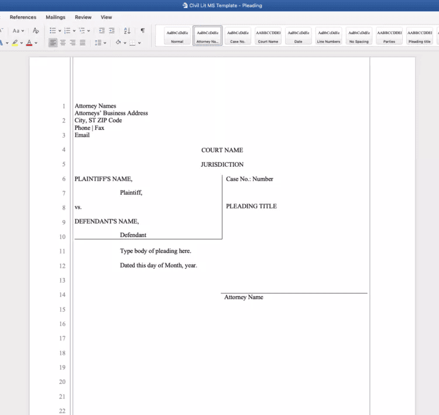
Task: Expand the Borders dropdown arrow
Action: point(139,43)
